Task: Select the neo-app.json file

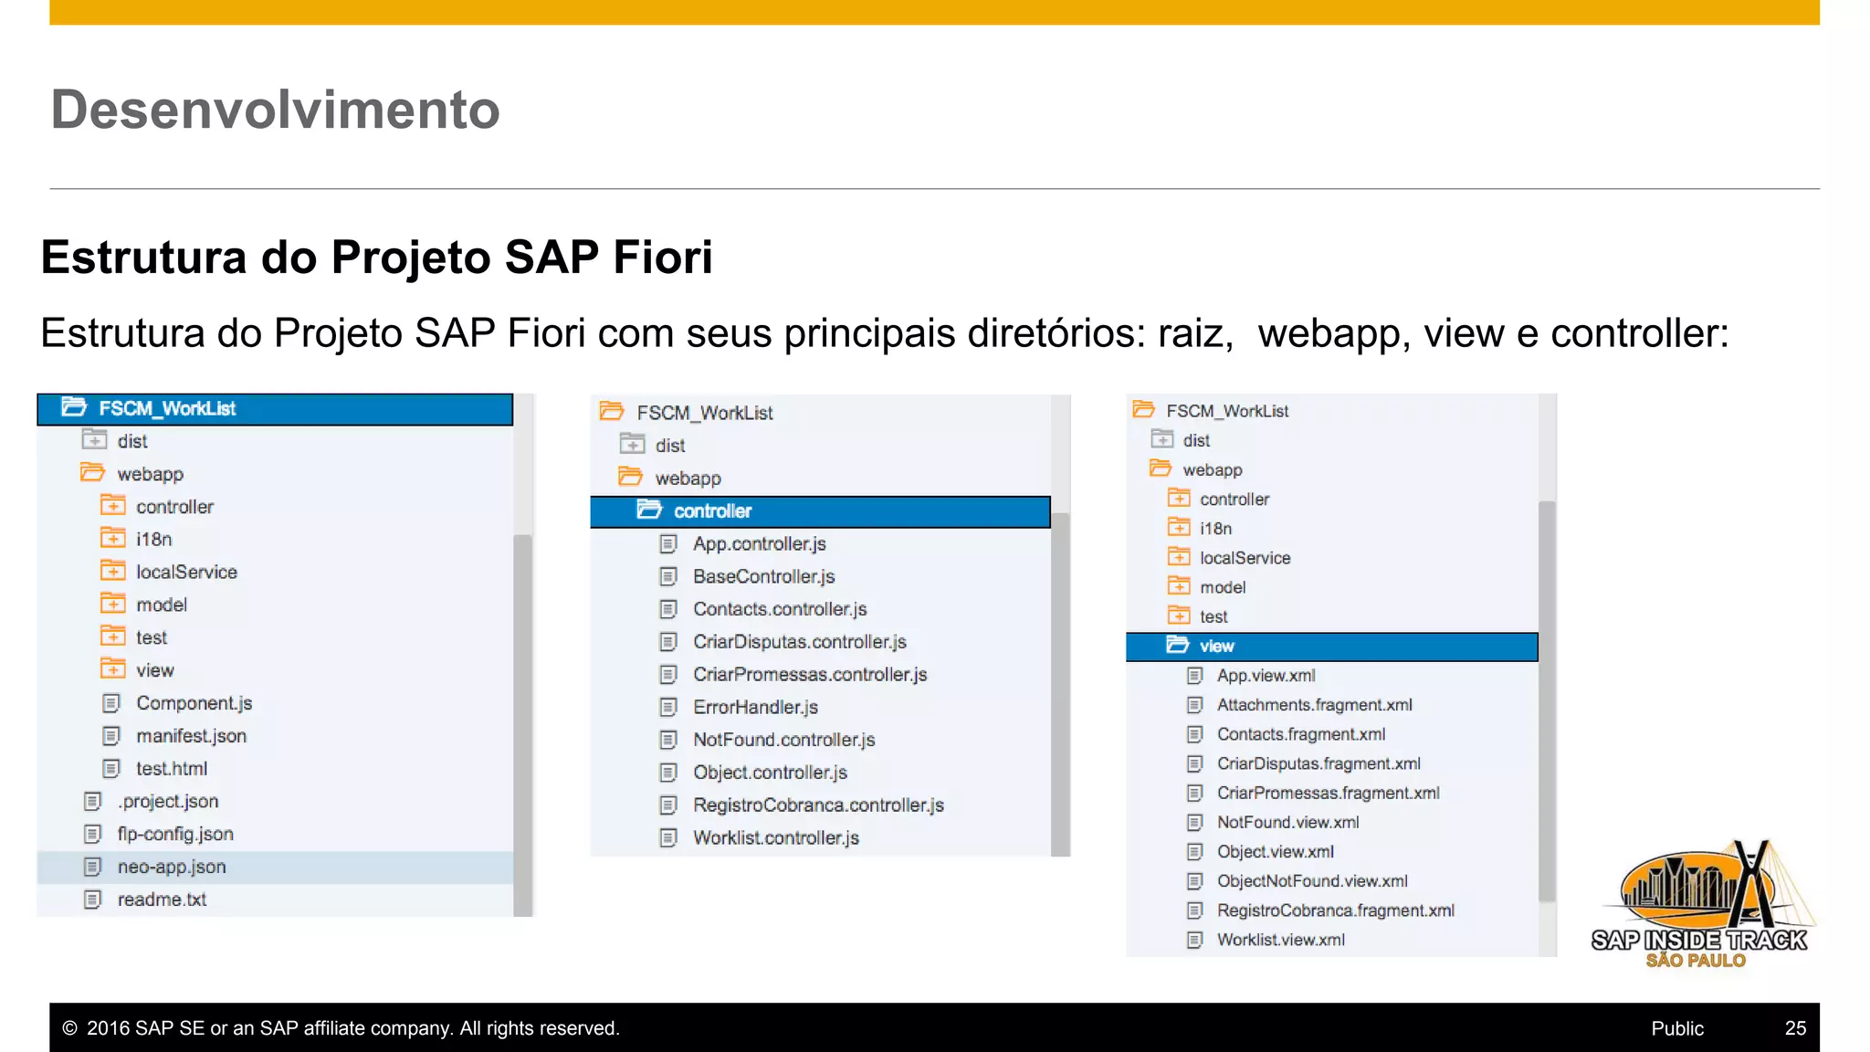Action: (x=275, y=867)
